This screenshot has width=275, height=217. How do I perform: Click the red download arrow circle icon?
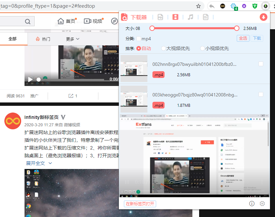pyautogui.click(x=263, y=17)
